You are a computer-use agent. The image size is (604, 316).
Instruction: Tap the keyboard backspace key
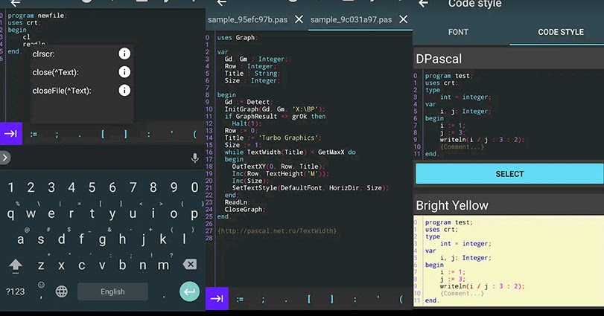pyautogui.click(x=190, y=264)
